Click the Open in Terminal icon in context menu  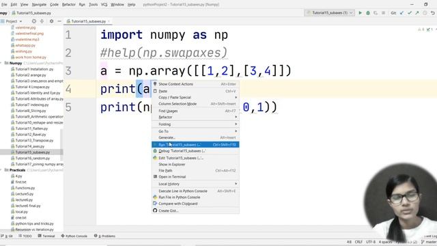155,176
